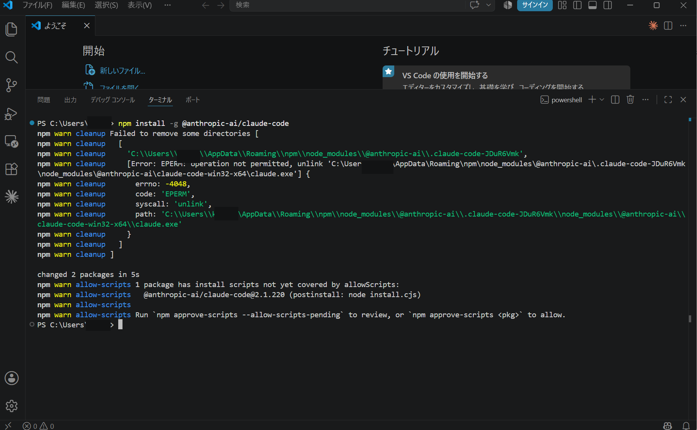Select the ターミナル panel tab
697x430 pixels.
point(160,100)
